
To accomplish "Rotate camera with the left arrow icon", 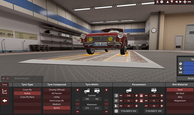I will click(176, 2).
